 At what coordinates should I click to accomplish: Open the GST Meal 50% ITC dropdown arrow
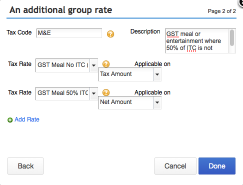tap(94, 93)
